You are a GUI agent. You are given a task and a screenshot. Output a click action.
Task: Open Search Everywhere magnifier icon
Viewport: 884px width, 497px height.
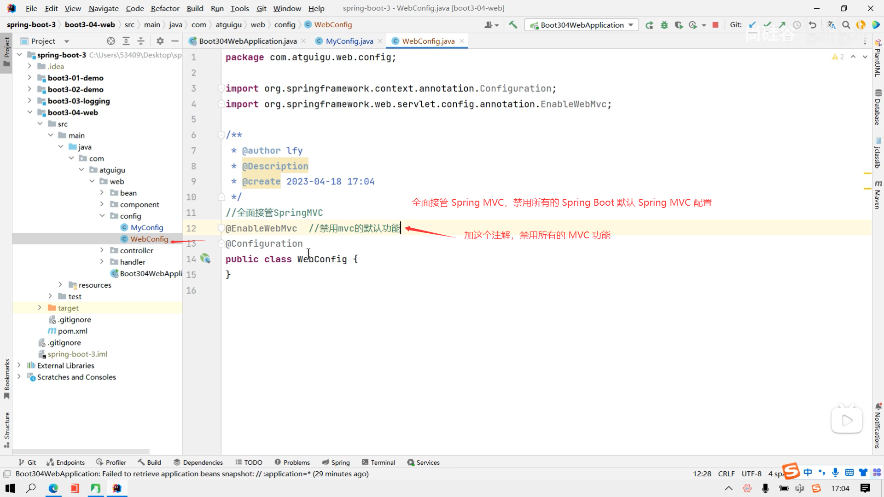(846, 25)
